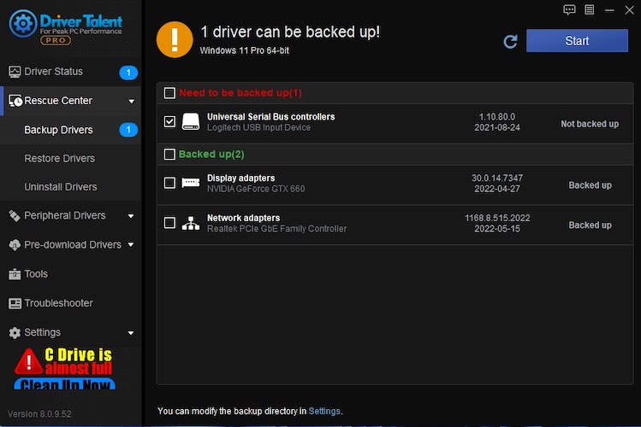Click 'Windows 11 Pro 64-bit' text
The height and width of the screenshot is (427, 641).
244,50
